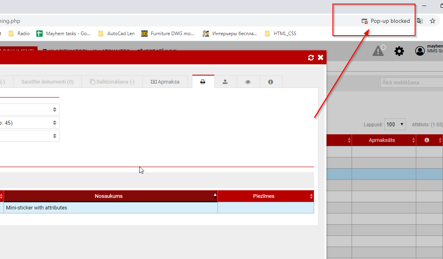Viewport: 443px width, 259px height.
Task: Switch to the Apmaksa tab
Action: [165, 82]
